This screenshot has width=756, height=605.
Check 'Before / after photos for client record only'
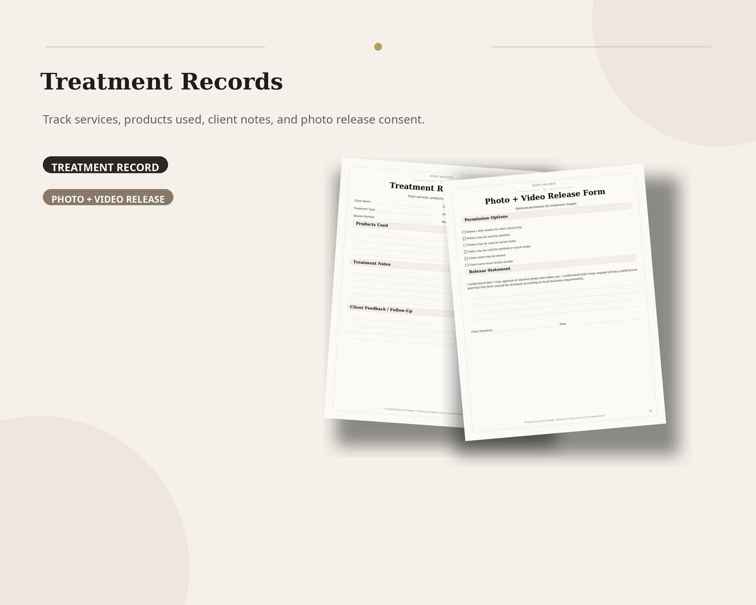click(464, 232)
